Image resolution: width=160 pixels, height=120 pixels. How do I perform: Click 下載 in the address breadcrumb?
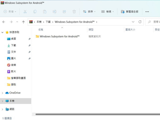[48, 22]
